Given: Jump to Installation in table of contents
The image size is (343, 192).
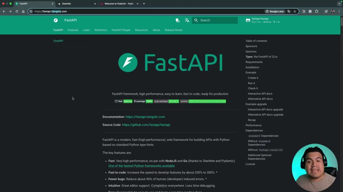Looking at the screenshot, I should click(252, 67).
